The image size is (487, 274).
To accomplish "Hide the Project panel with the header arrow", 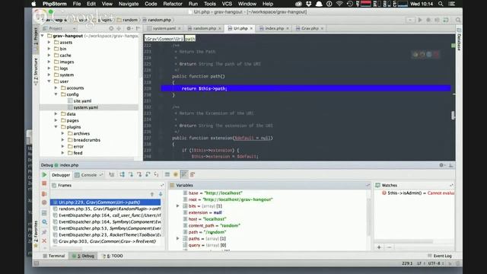I will [x=138, y=28].
